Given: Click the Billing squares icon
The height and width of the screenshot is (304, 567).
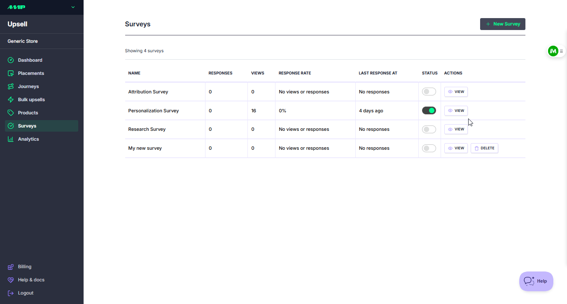Looking at the screenshot, I should tap(11, 267).
